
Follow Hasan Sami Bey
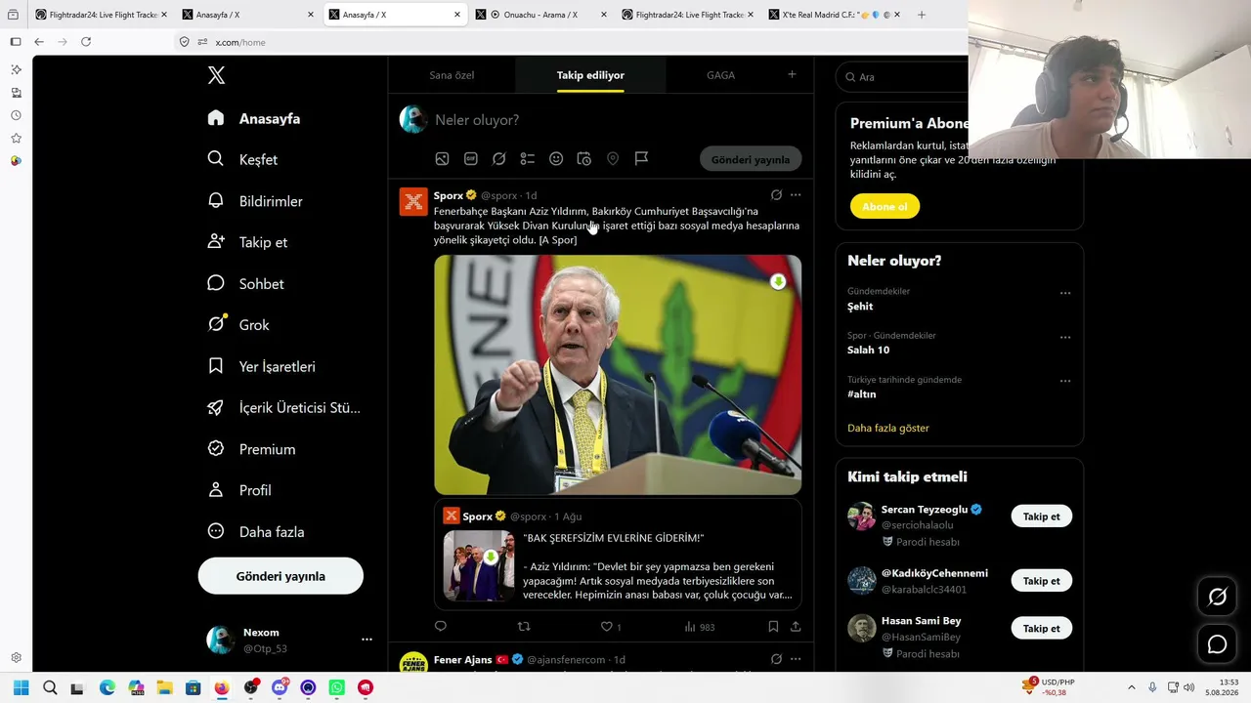1041,629
